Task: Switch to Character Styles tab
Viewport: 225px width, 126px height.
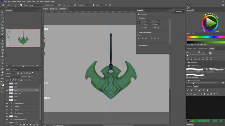Action: tap(203, 48)
